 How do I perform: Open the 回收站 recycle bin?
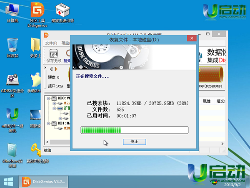coord(12,48)
